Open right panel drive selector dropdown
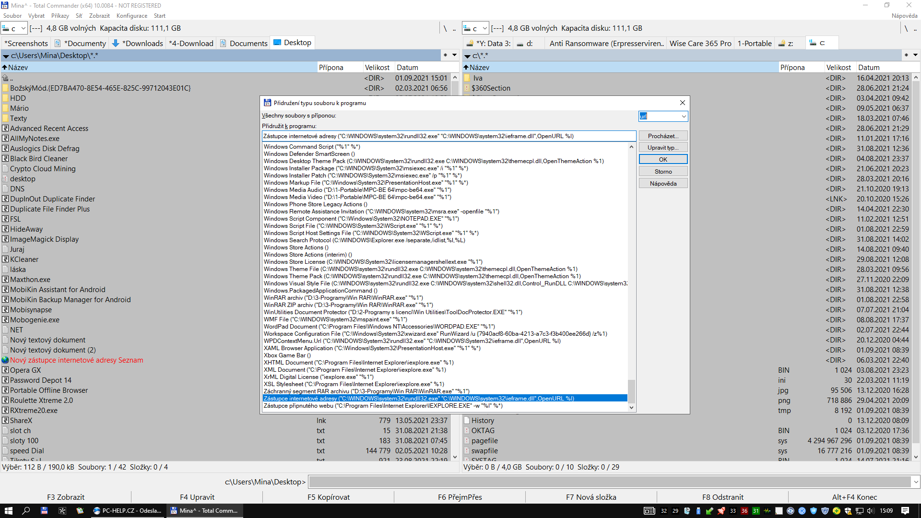The height and width of the screenshot is (518, 921). [484, 28]
